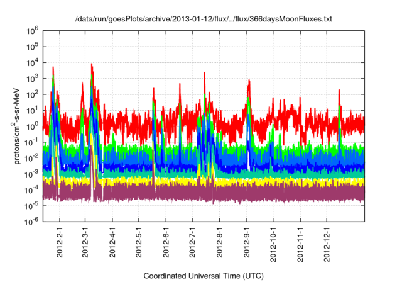Select the 2012-2-1 date tick label
The width and height of the screenshot is (402, 282).
[60, 241]
